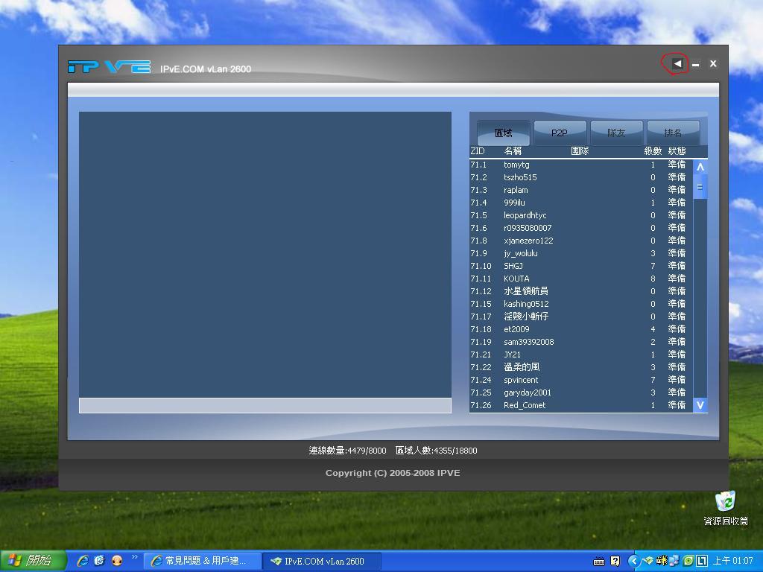Select user raplam in the list
This screenshot has height=572, width=763.
pyautogui.click(x=581, y=190)
